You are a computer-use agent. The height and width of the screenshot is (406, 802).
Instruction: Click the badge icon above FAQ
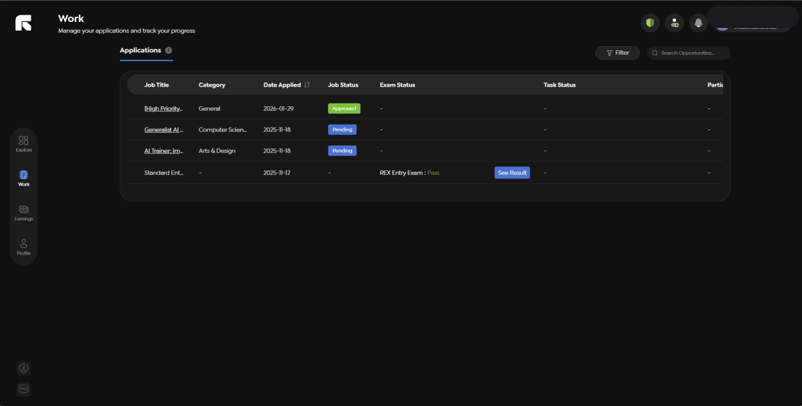point(24,368)
